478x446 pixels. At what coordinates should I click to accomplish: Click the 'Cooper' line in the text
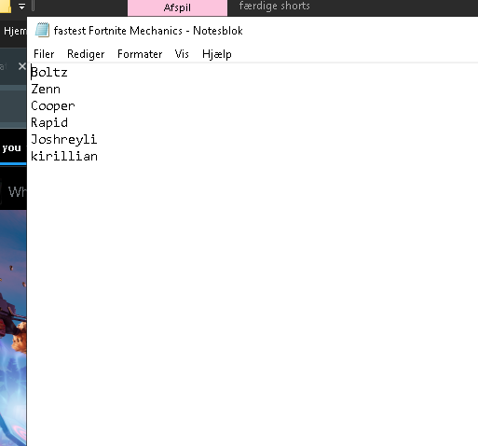point(53,106)
